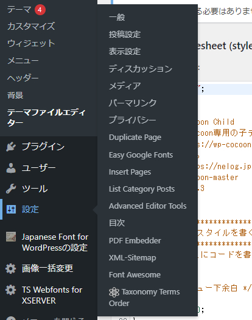Open カスタマイズ in the appearance submenu
The image size is (252, 320).
tap(31, 27)
